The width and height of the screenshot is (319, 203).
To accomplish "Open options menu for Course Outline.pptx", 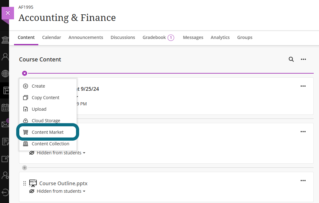I will pos(303,181).
